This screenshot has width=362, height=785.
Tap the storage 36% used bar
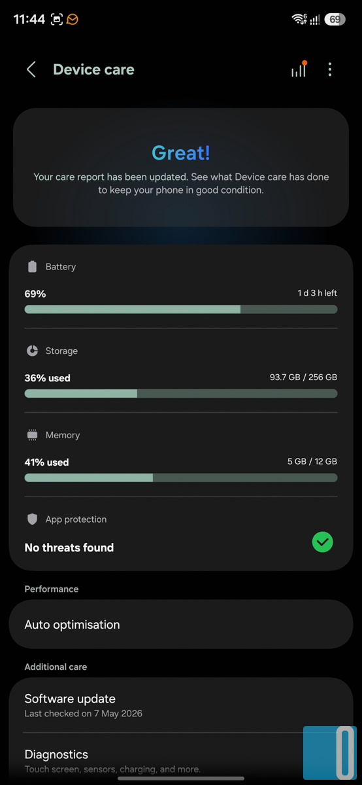click(x=181, y=394)
